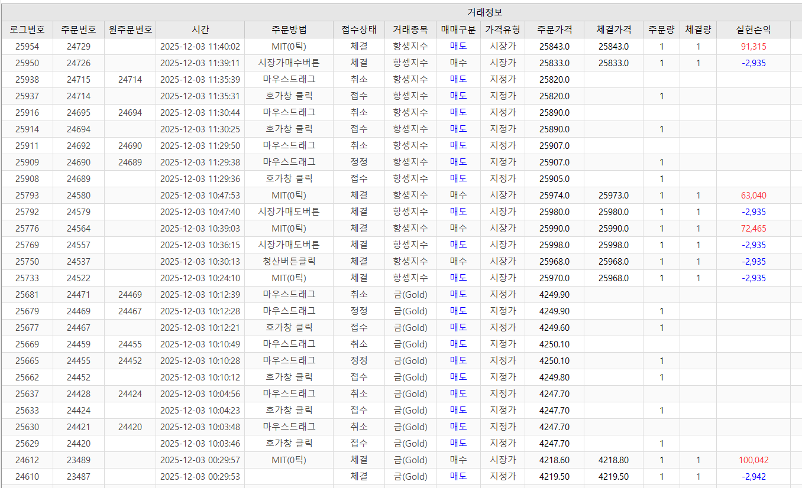Click 정정 status in log 25909 row

coord(358,162)
